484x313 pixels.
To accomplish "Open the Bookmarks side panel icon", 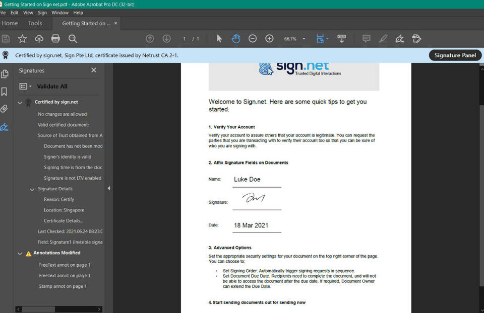I will pyautogui.click(x=5, y=92).
